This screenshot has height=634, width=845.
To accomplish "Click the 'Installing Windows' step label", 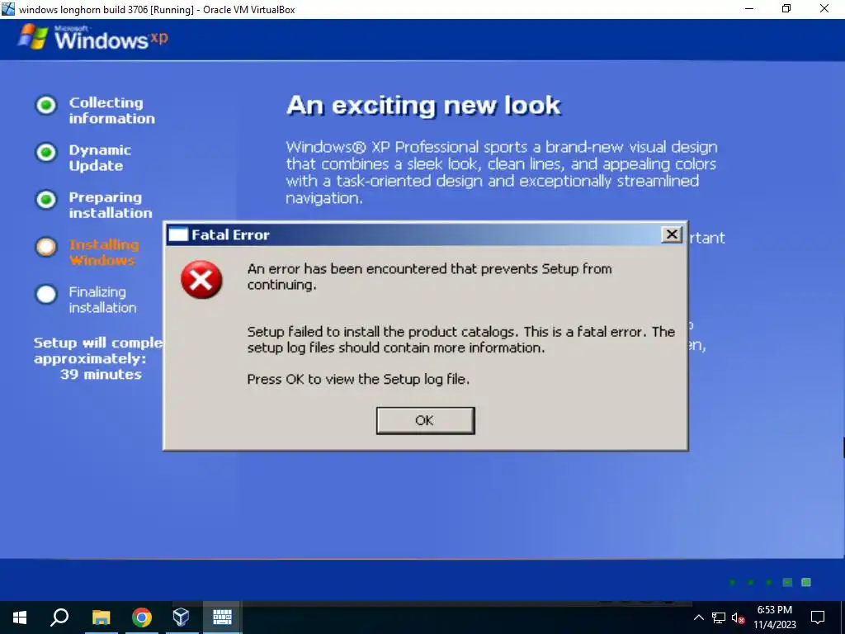I will [104, 253].
